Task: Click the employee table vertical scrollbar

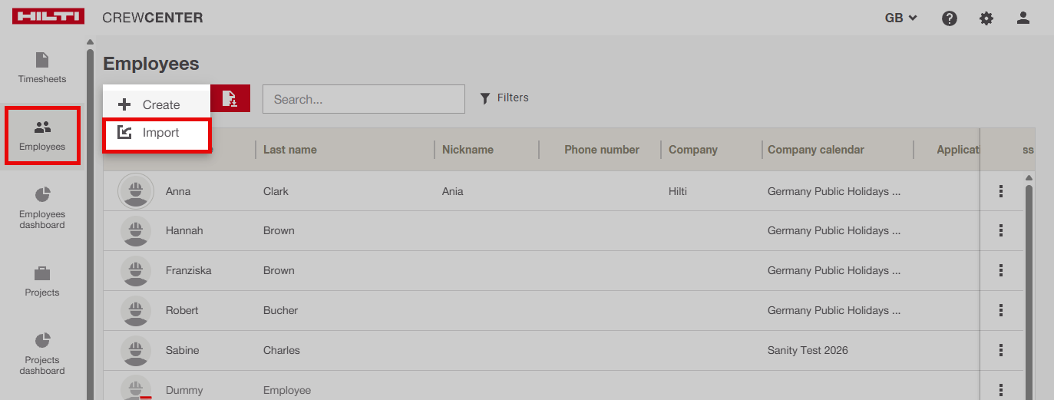Action: (x=1029, y=292)
